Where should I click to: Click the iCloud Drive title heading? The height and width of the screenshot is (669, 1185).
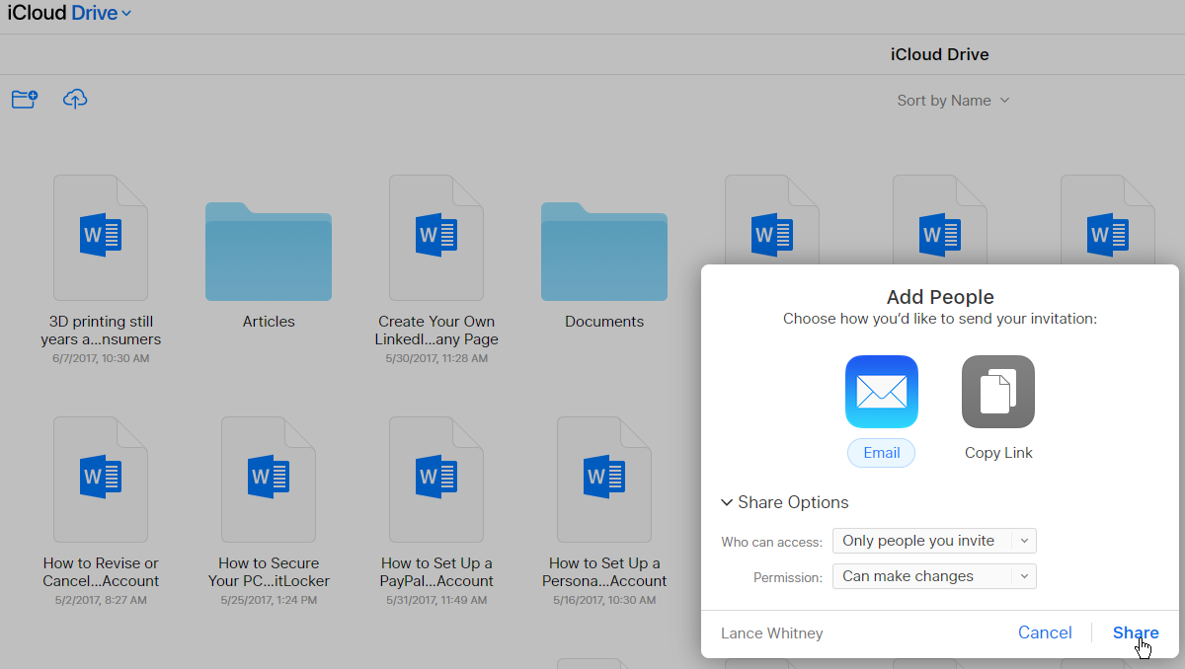pyautogui.click(x=939, y=55)
